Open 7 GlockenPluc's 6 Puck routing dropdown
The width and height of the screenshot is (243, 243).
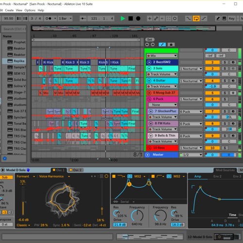(191, 112)
